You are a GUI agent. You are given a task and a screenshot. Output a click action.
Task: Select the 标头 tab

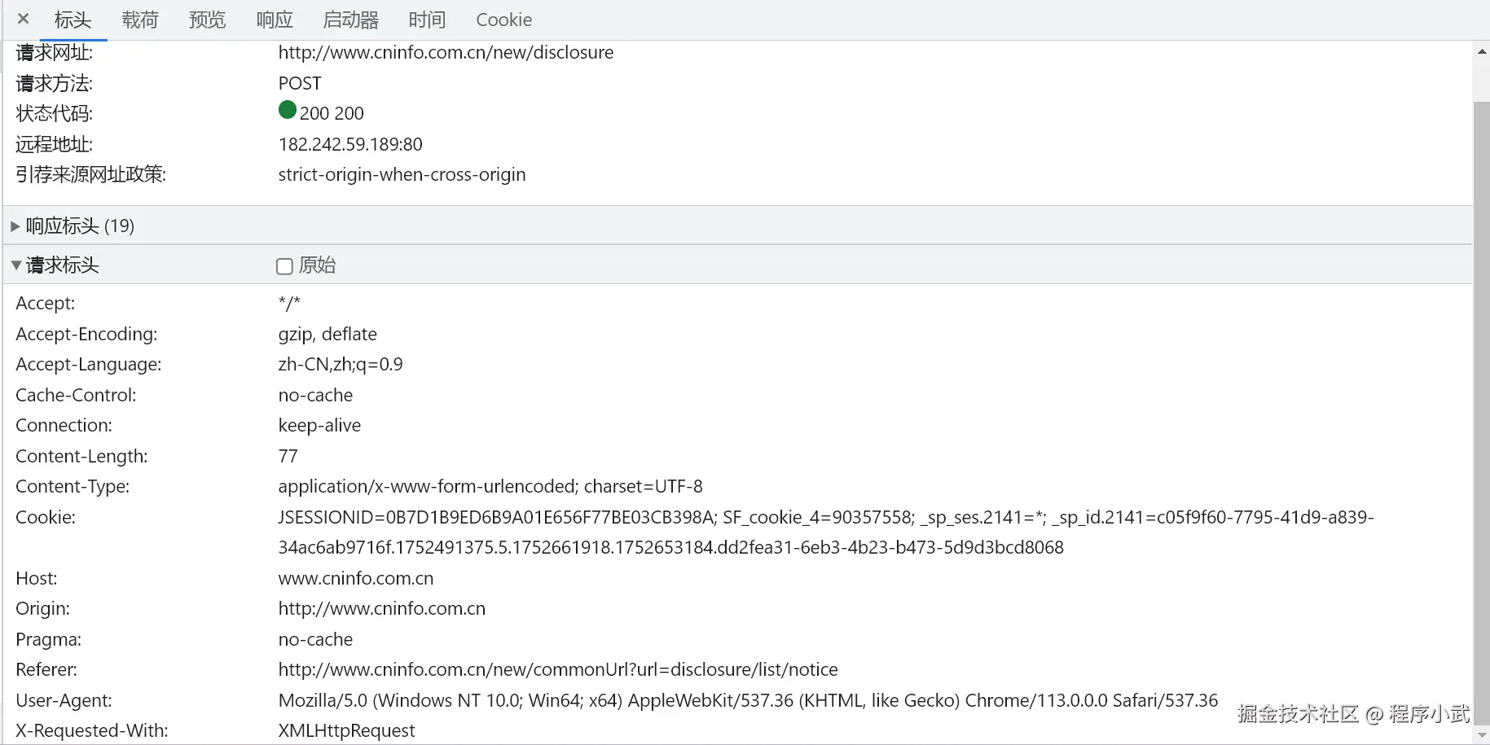pyautogui.click(x=73, y=20)
